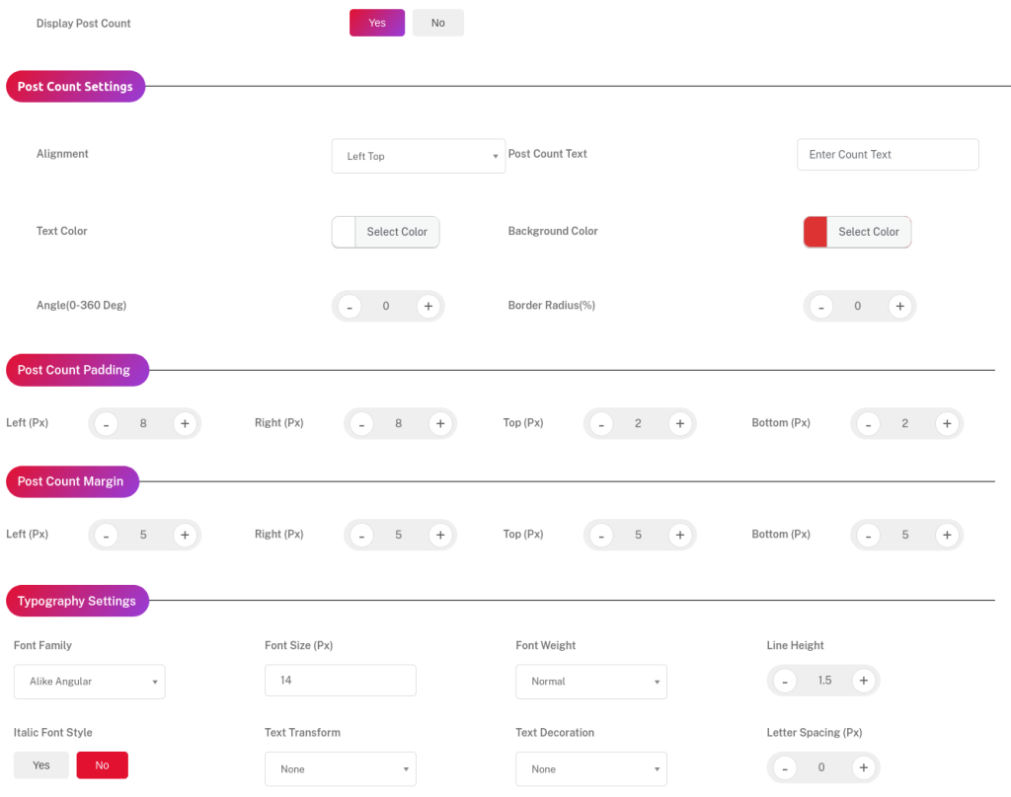Click the Post Count Text input field
Image resolution: width=1011 pixels, height=797 pixels.
point(888,155)
